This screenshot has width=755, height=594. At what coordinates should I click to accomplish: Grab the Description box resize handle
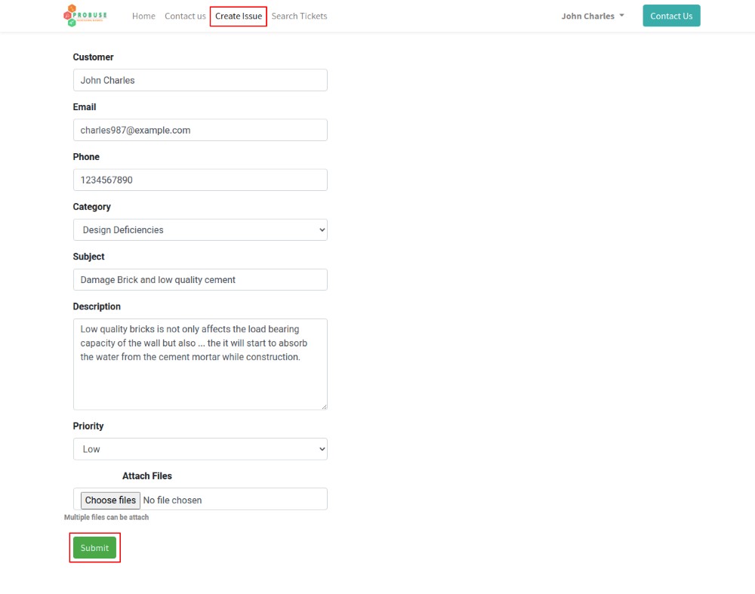point(324,406)
